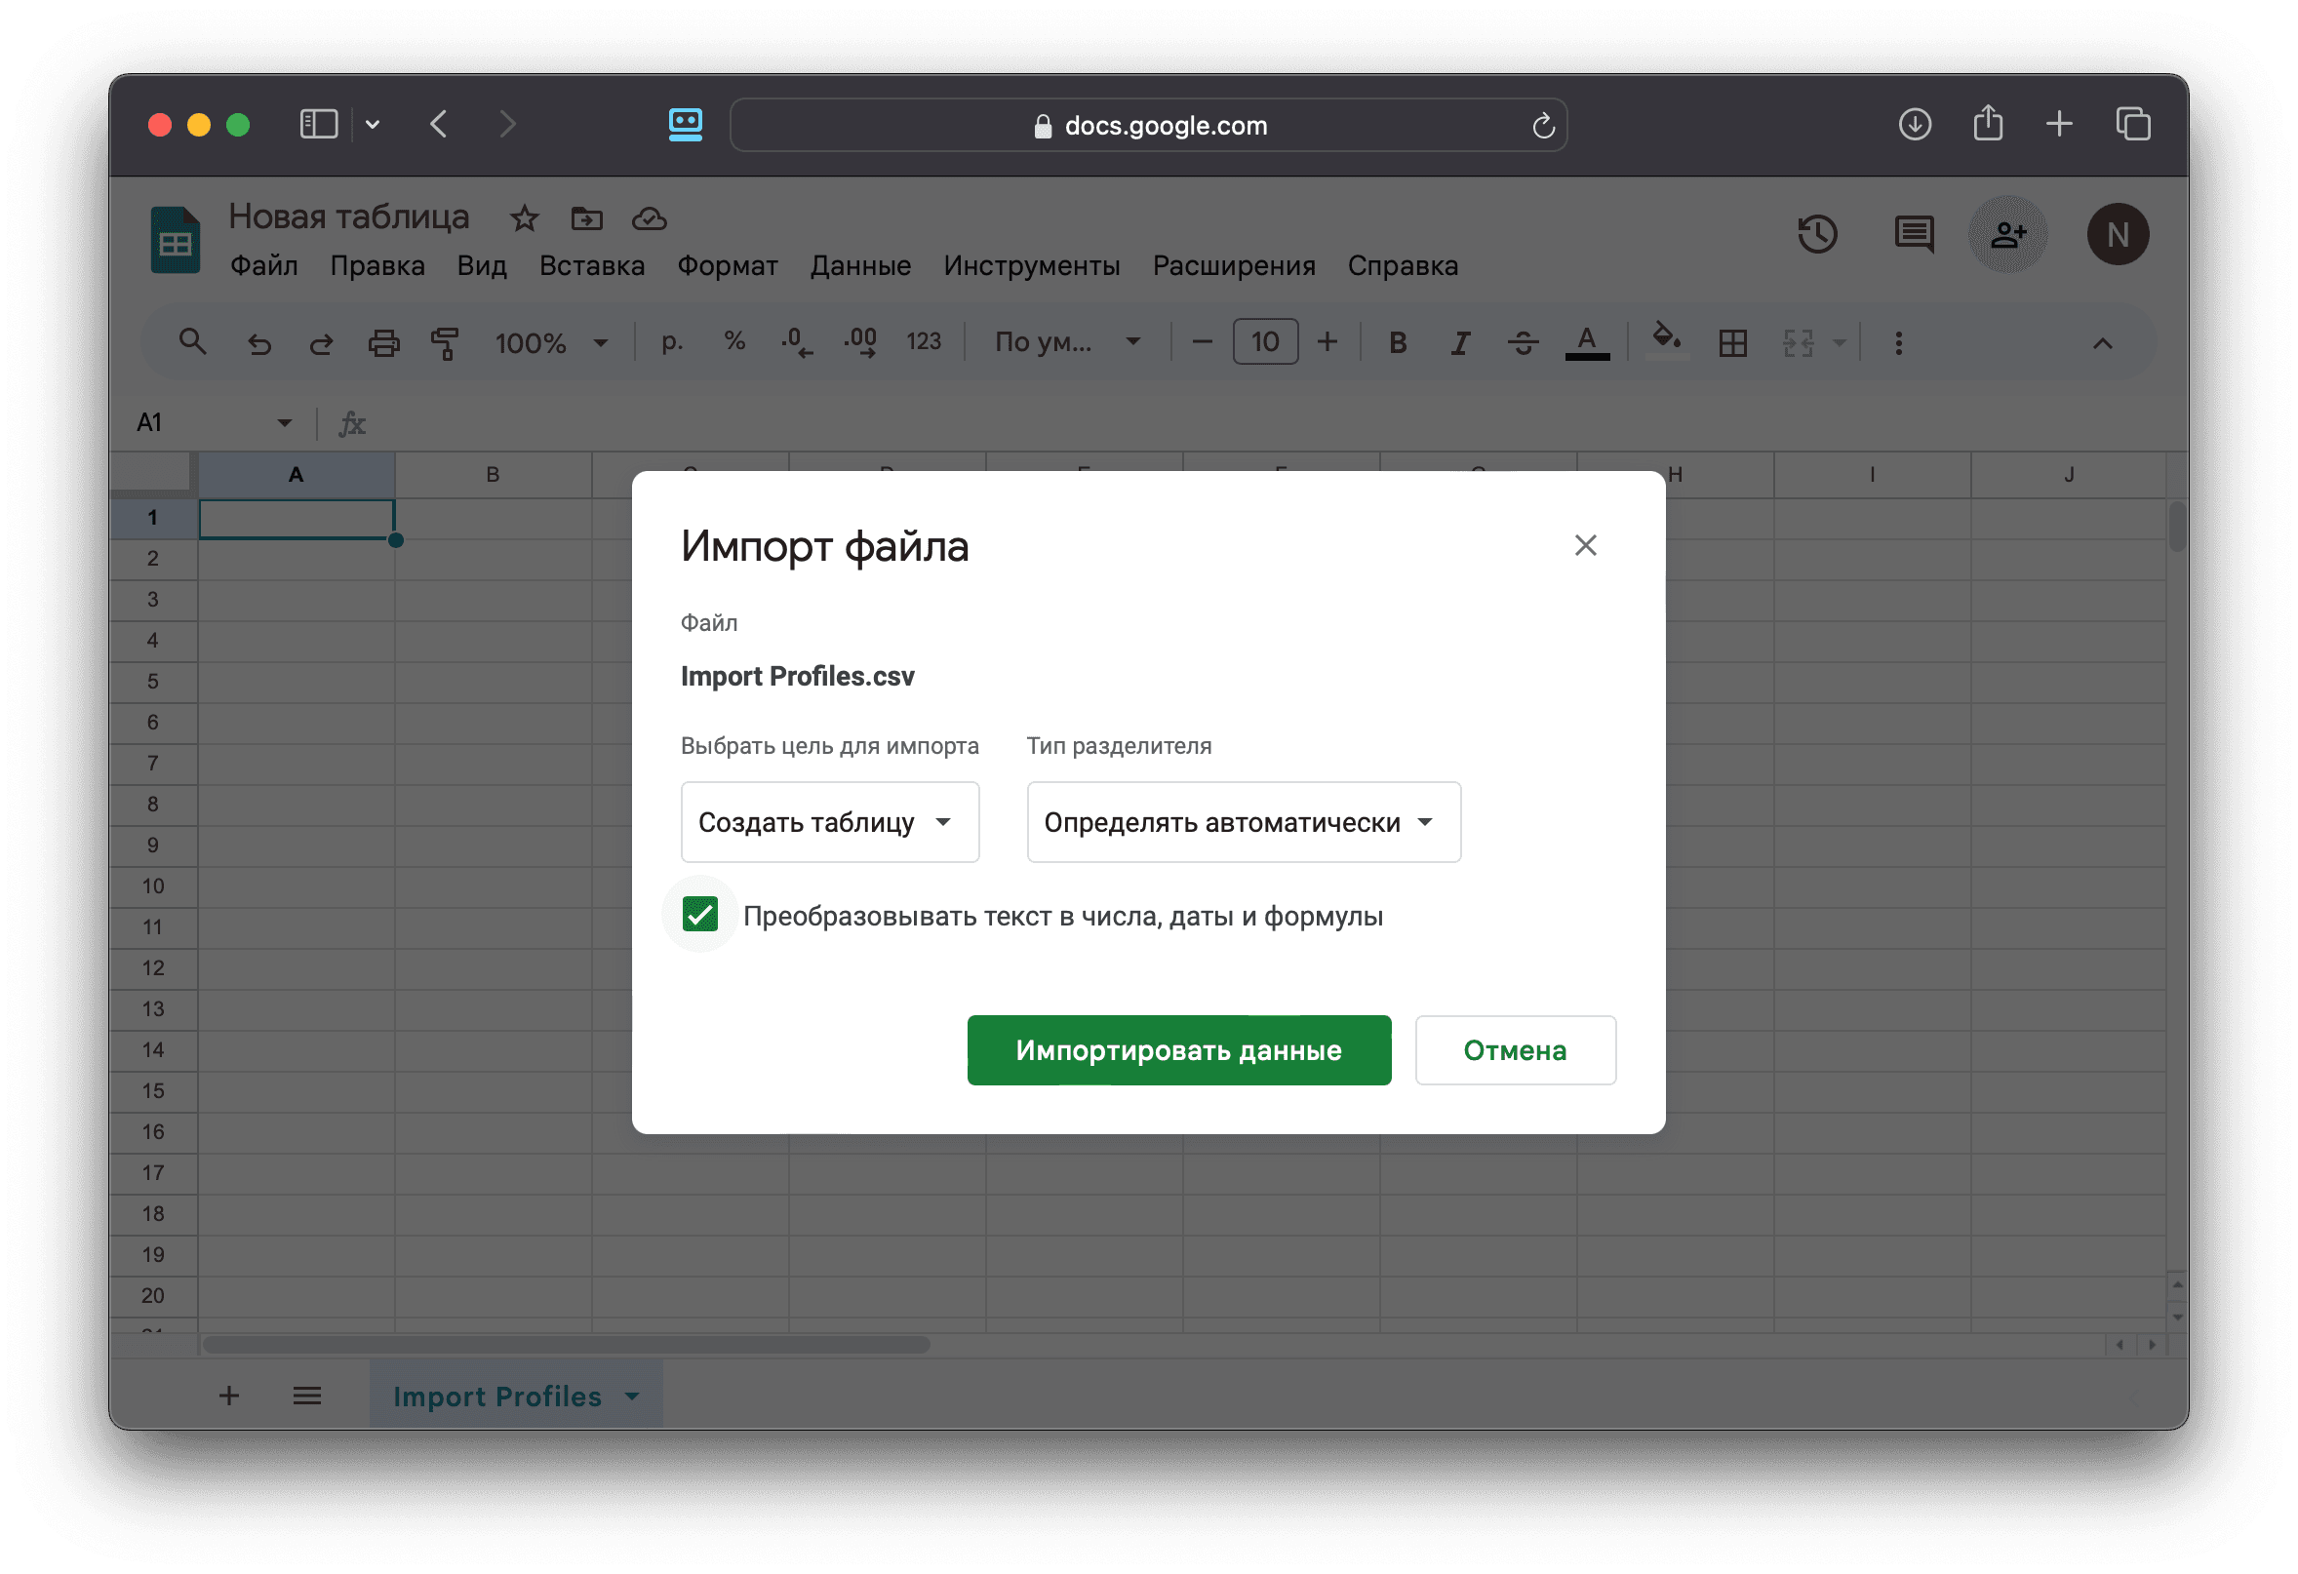
Task: Open the Определять автоматически separator dropdown
Action: click(x=1242, y=822)
